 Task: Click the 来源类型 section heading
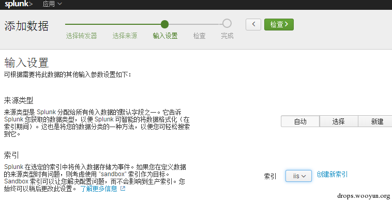(19, 101)
